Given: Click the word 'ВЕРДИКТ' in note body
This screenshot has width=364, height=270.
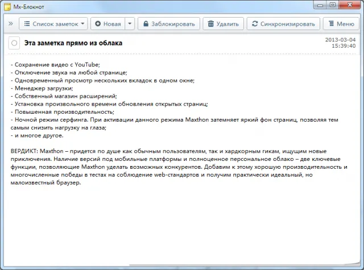Looking at the screenshot, I should pos(24,151).
